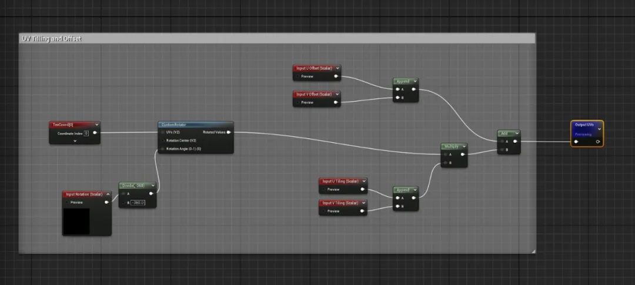The width and height of the screenshot is (635, 285).
Task: Select the Add node title
Action: point(504,133)
